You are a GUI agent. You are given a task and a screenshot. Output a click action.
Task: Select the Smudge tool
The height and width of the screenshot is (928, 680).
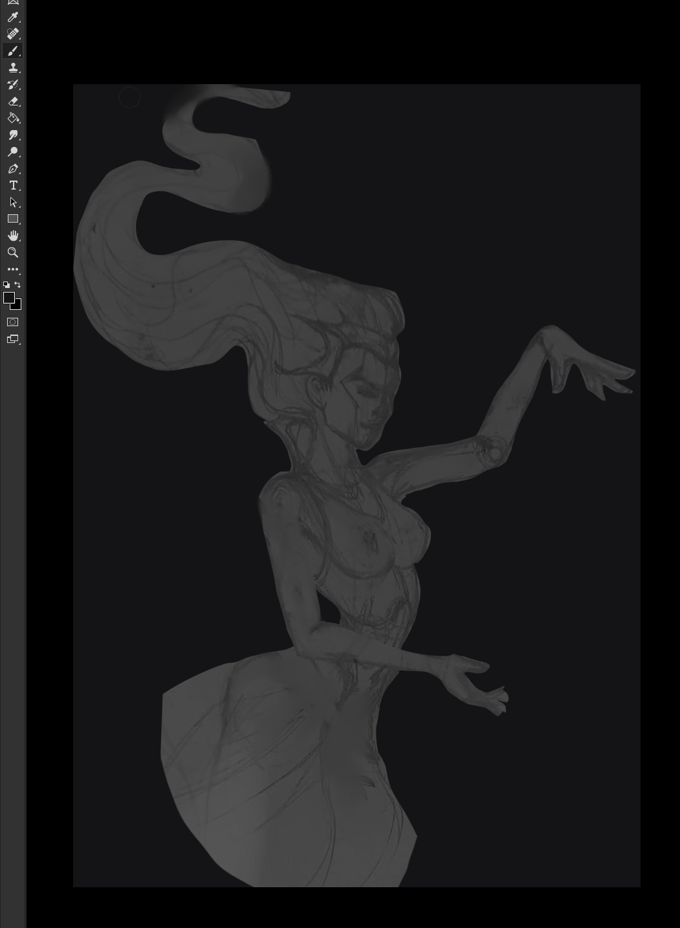point(12,135)
